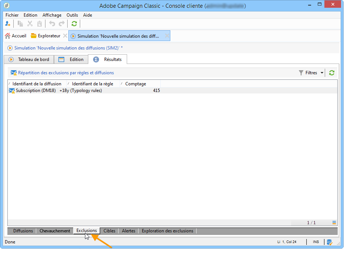Close the Explorateur tab
This screenshot has height=256, width=351.
coord(65,36)
